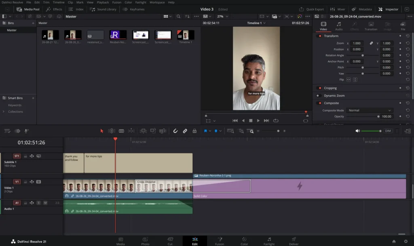Open the Effects panel
Viewport: 414px width, 246px height.
point(54,9)
